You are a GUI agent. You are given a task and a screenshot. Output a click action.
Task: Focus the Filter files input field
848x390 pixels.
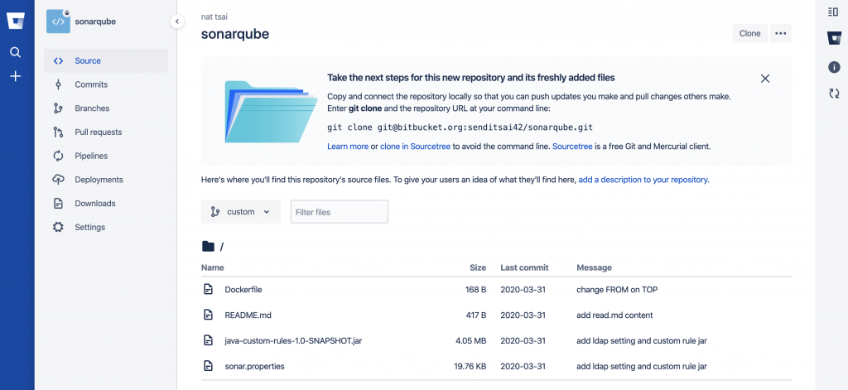coord(339,212)
